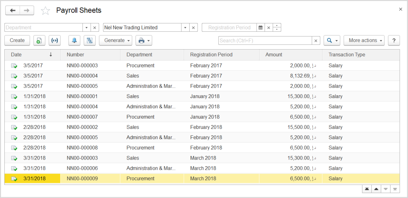Move up one record arrow button
Viewport: 408px width, 198px height.
(x=376, y=189)
